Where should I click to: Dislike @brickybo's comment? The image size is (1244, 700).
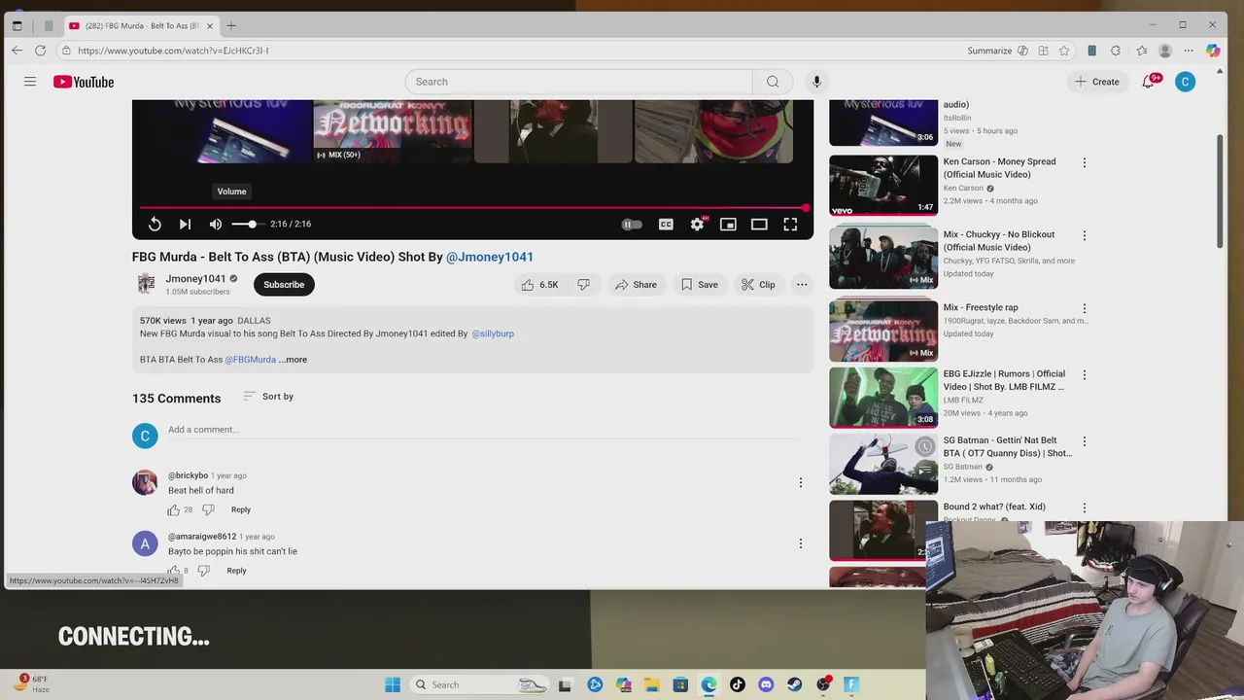pos(208,509)
